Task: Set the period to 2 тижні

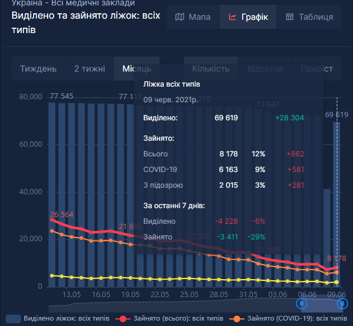Action: pyautogui.click(x=90, y=69)
